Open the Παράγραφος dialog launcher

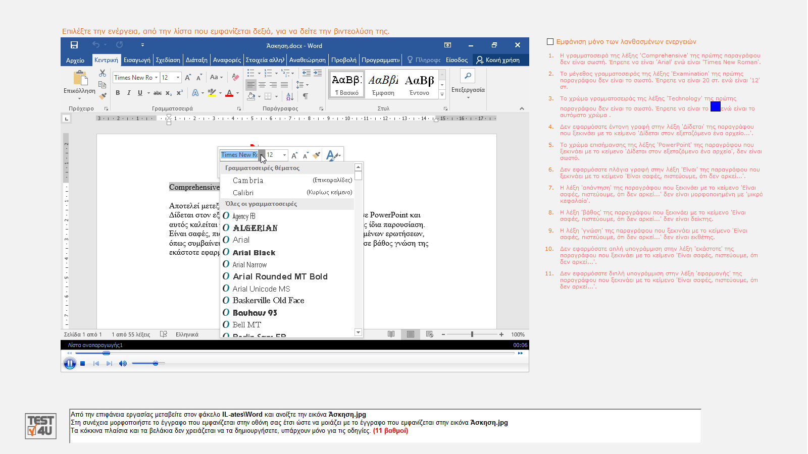click(321, 108)
